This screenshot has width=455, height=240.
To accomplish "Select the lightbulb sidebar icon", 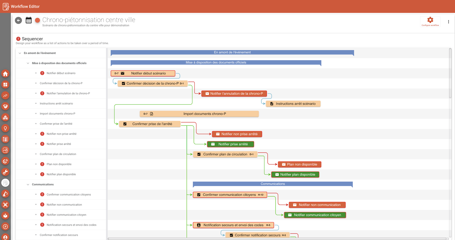I will tap(5, 128).
